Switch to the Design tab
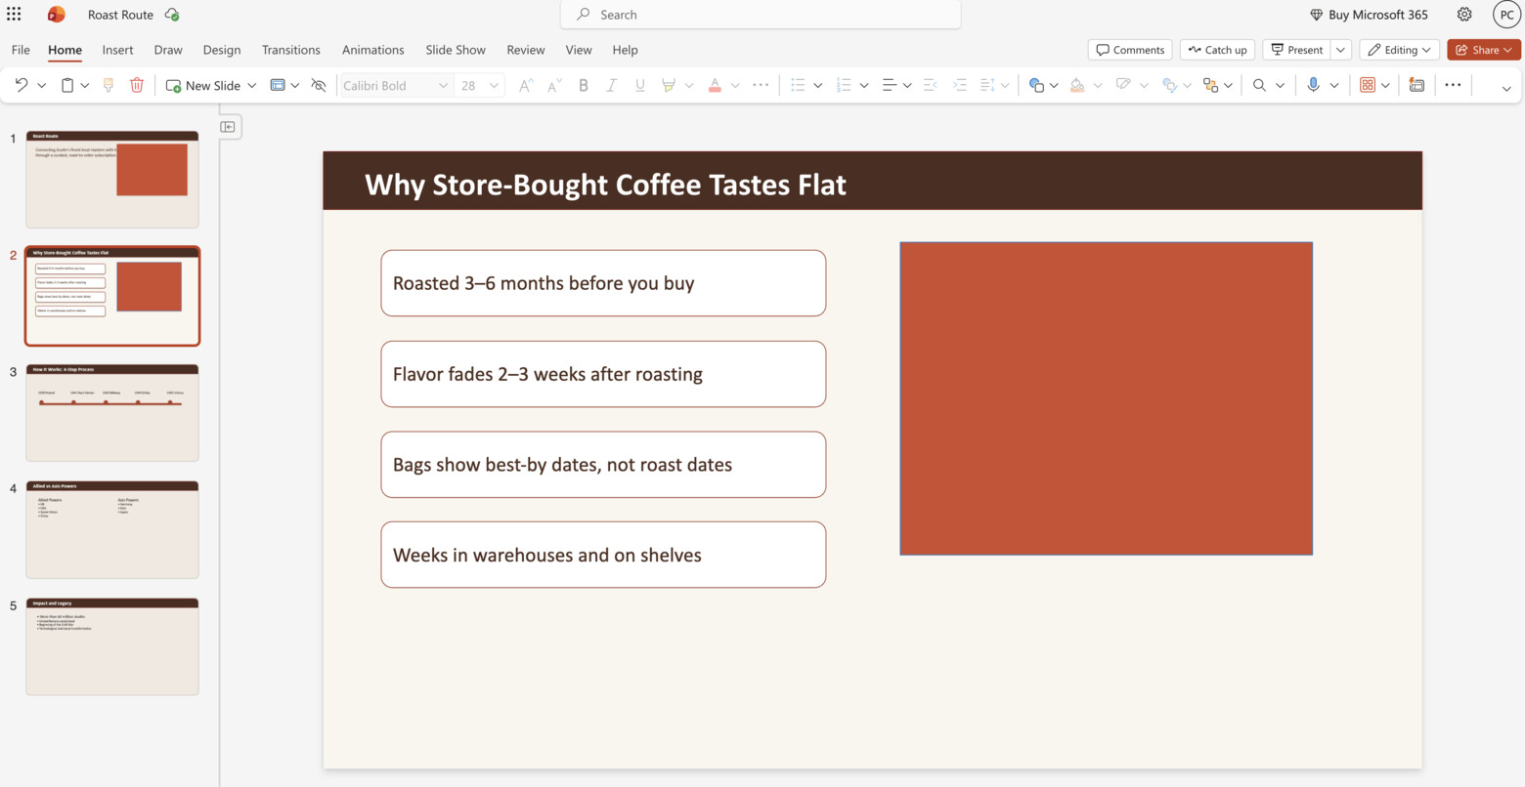This screenshot has width=1525, height=787. coord(222,50)
